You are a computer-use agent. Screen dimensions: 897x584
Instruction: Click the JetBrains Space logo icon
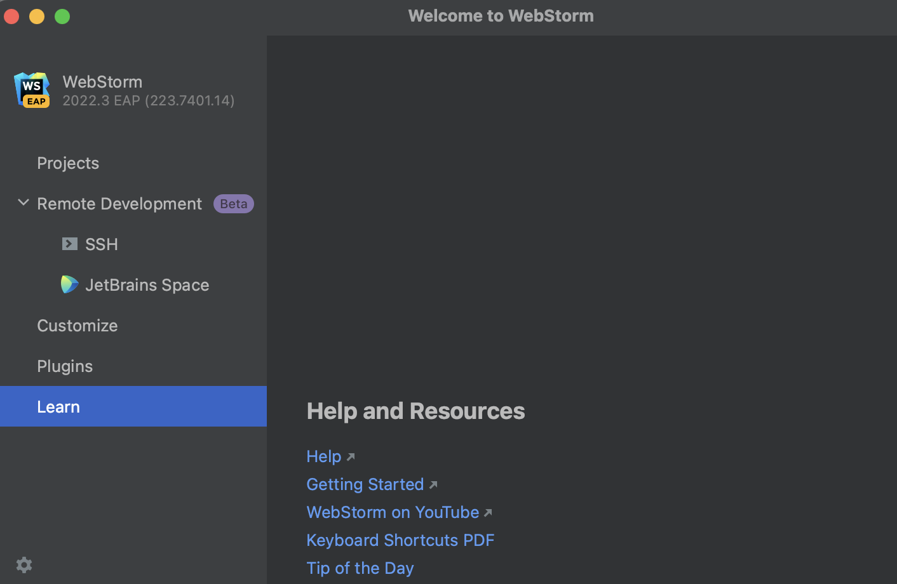click(x=69, y=284)
